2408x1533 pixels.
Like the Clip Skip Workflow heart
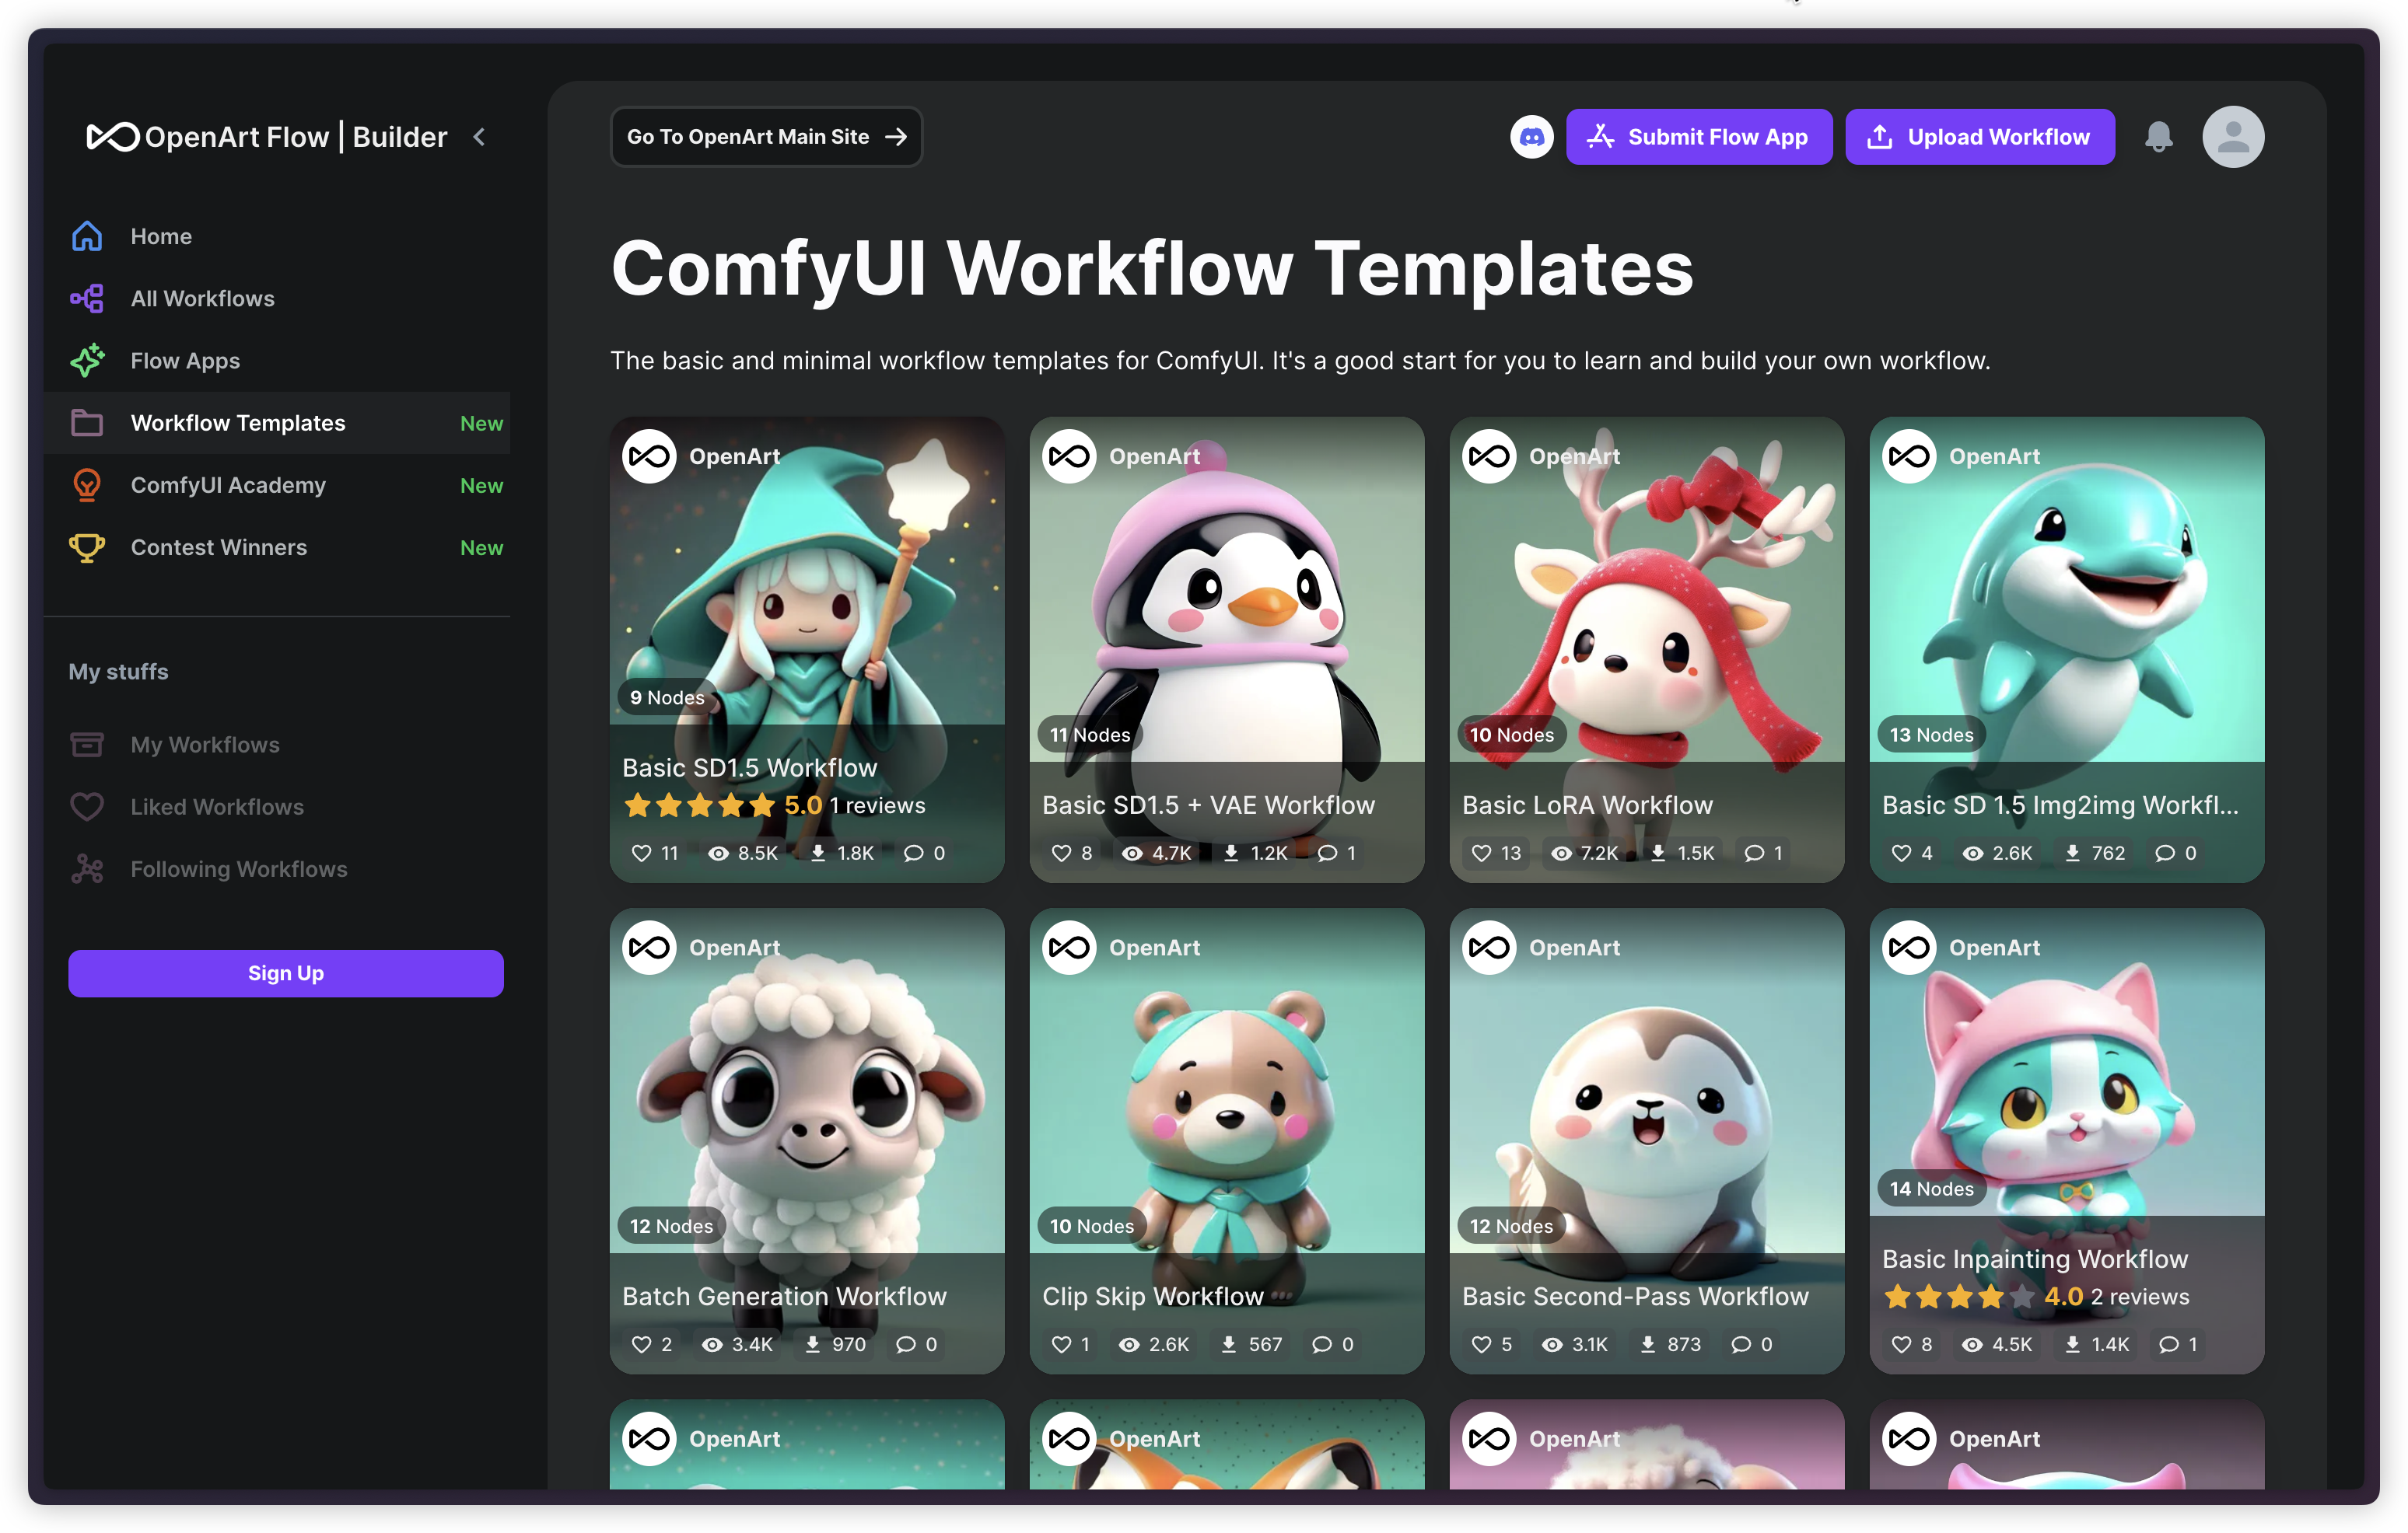point(1061,1345)
